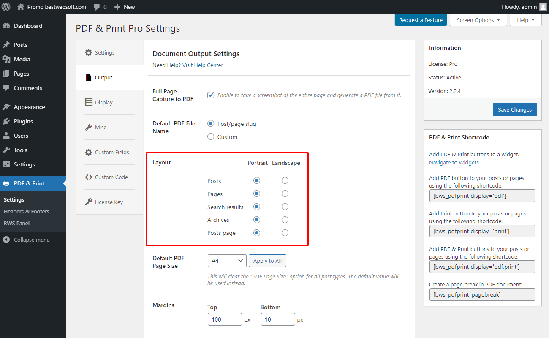Open the Headers & Footers submenu
This screenshot has height=338, width=549.
coord(27,211)
